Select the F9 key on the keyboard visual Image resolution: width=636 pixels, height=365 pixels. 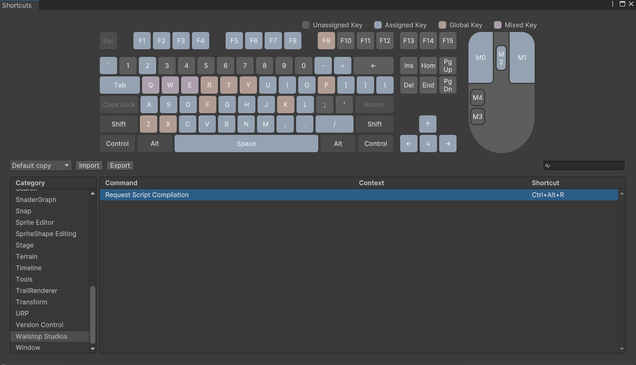326,40
